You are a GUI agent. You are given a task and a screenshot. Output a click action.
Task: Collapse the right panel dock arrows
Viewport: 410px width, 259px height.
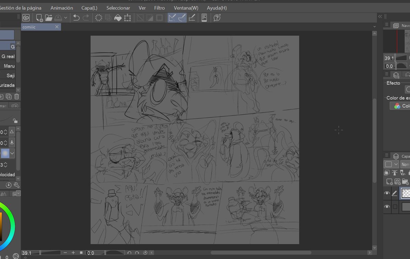click(380, 16)
